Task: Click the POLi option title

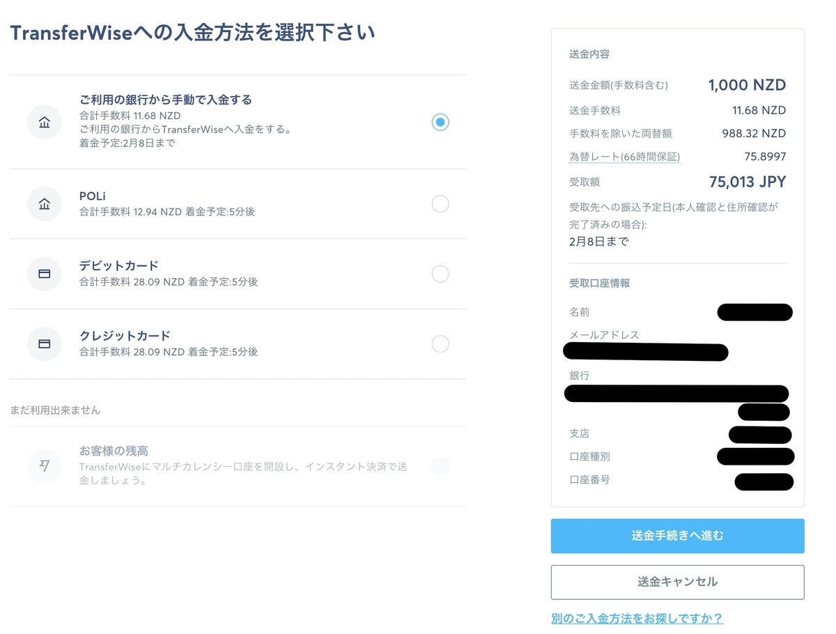Action: pyautogui.click(x=93, y=196)
